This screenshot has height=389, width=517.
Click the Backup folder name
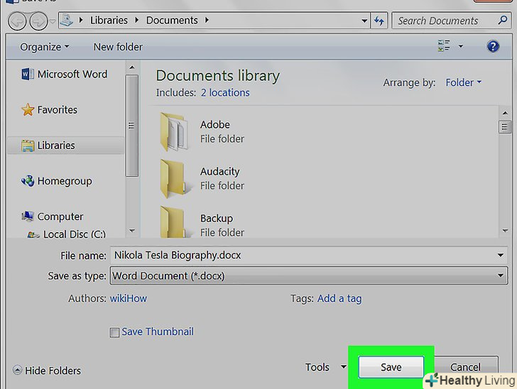(217, 218)
